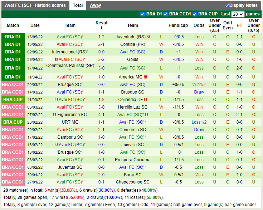Click the 3-2 result against Goias

pos(101,59)
